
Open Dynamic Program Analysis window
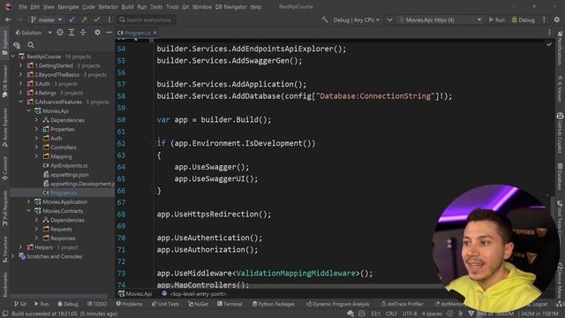337,304
